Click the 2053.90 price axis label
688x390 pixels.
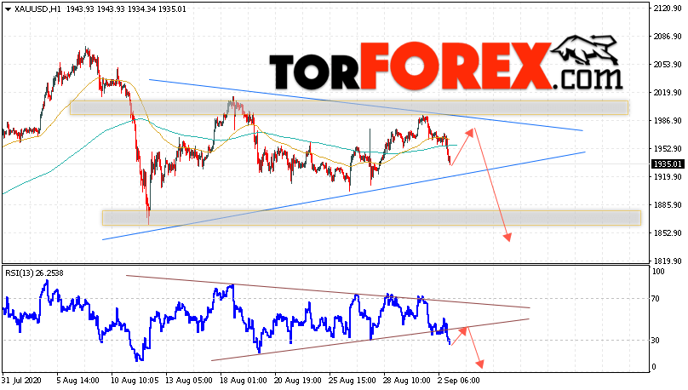[668, 65]
